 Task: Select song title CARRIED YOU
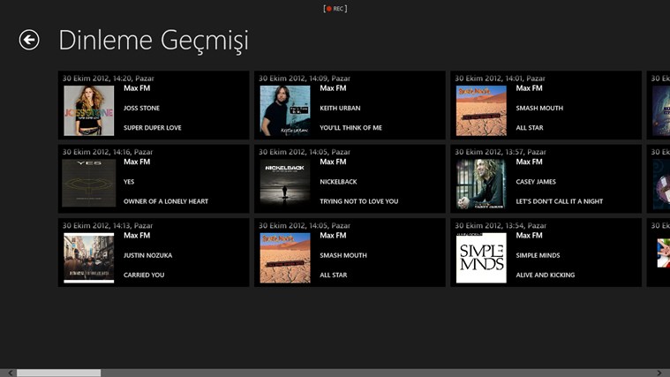click(144, 275)
